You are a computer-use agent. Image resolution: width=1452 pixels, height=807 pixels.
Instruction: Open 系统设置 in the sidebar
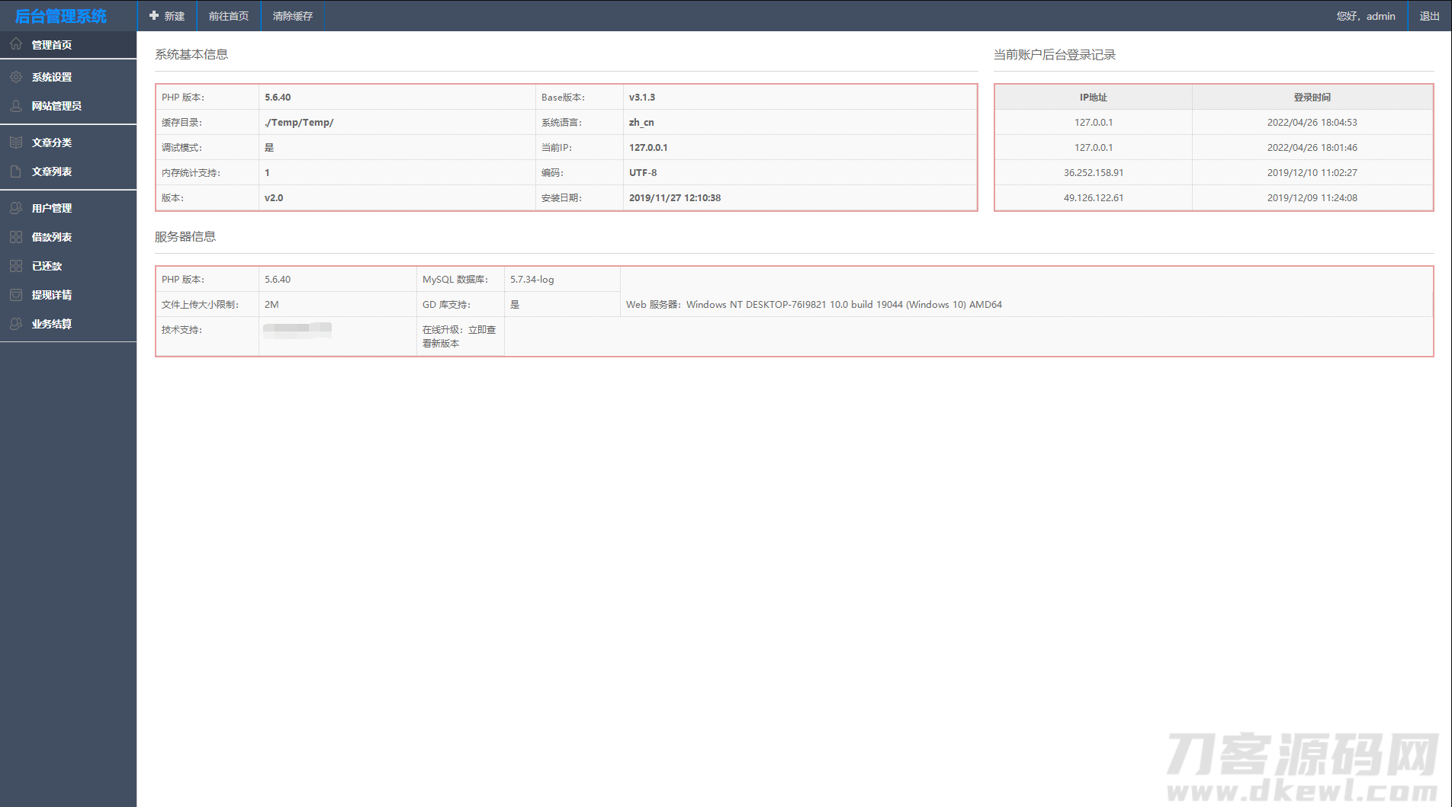[x=52, y=77]
